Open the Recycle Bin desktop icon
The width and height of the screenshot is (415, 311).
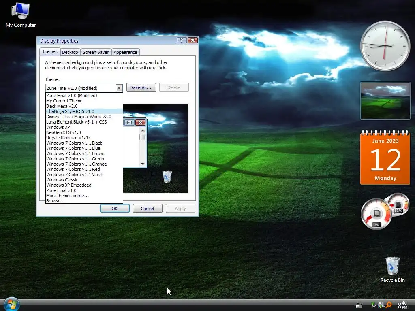click(x=392, y=269)
